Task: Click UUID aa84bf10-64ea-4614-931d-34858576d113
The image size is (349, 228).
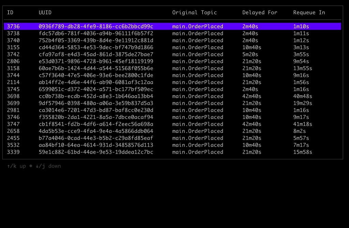Action: [96, 145]
